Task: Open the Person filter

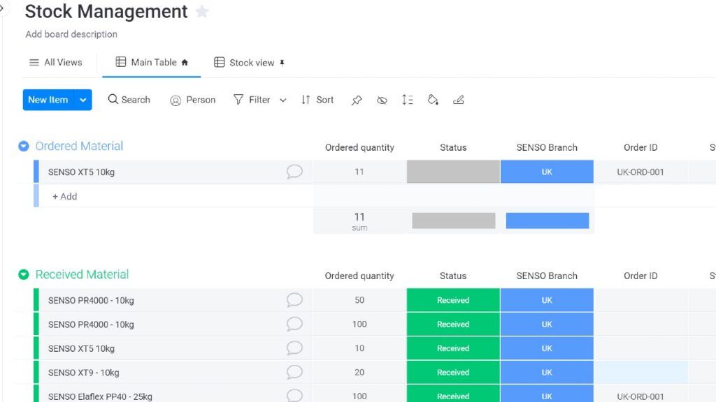Action: (x=193, y=100)
